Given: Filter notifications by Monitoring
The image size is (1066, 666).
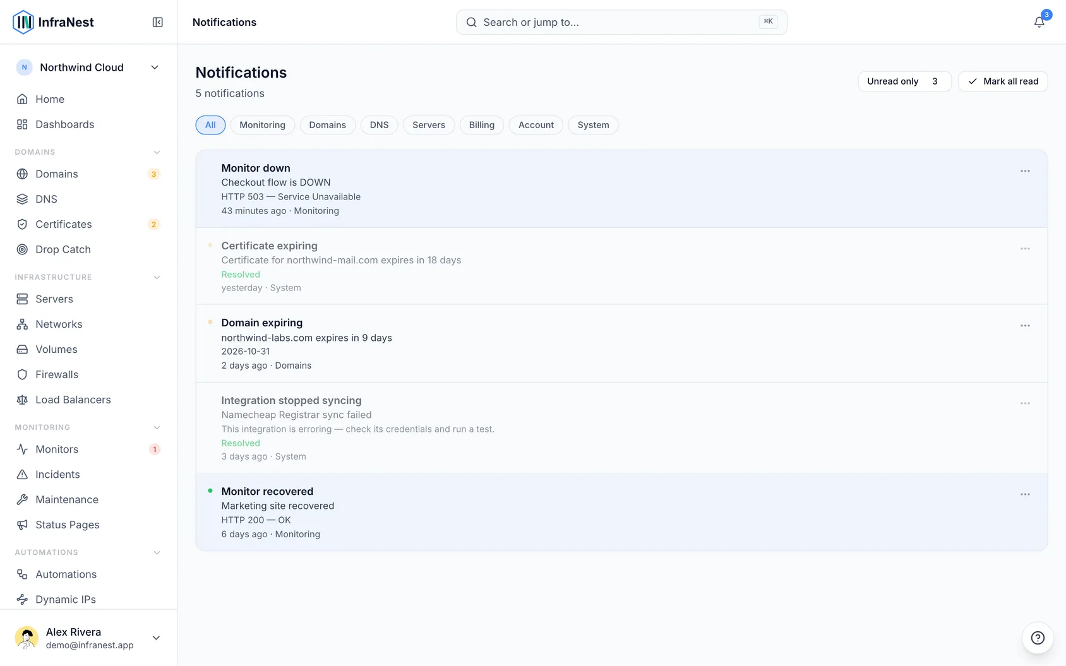Looking at the screenshot, I should click(262, 125).
